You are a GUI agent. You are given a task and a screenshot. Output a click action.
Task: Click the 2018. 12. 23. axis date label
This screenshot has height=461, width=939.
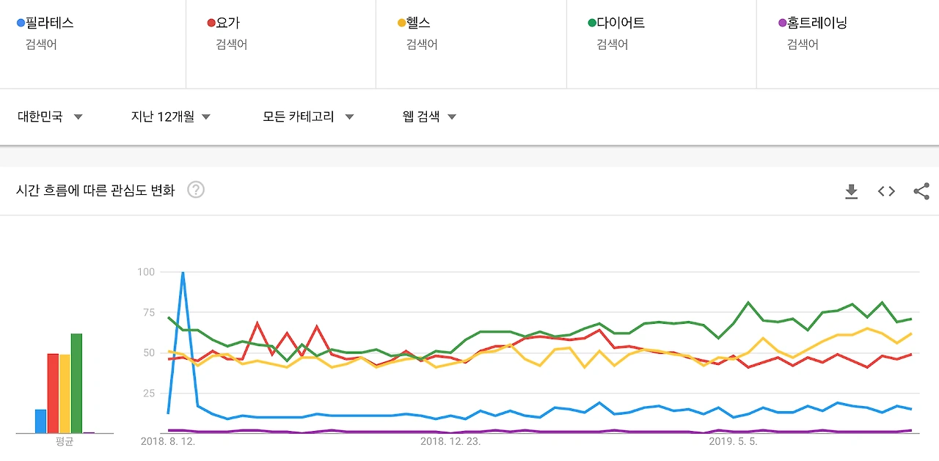450,442
